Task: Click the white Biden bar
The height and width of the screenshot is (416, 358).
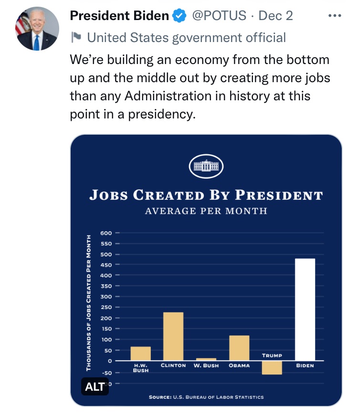Action: [305, 309]
